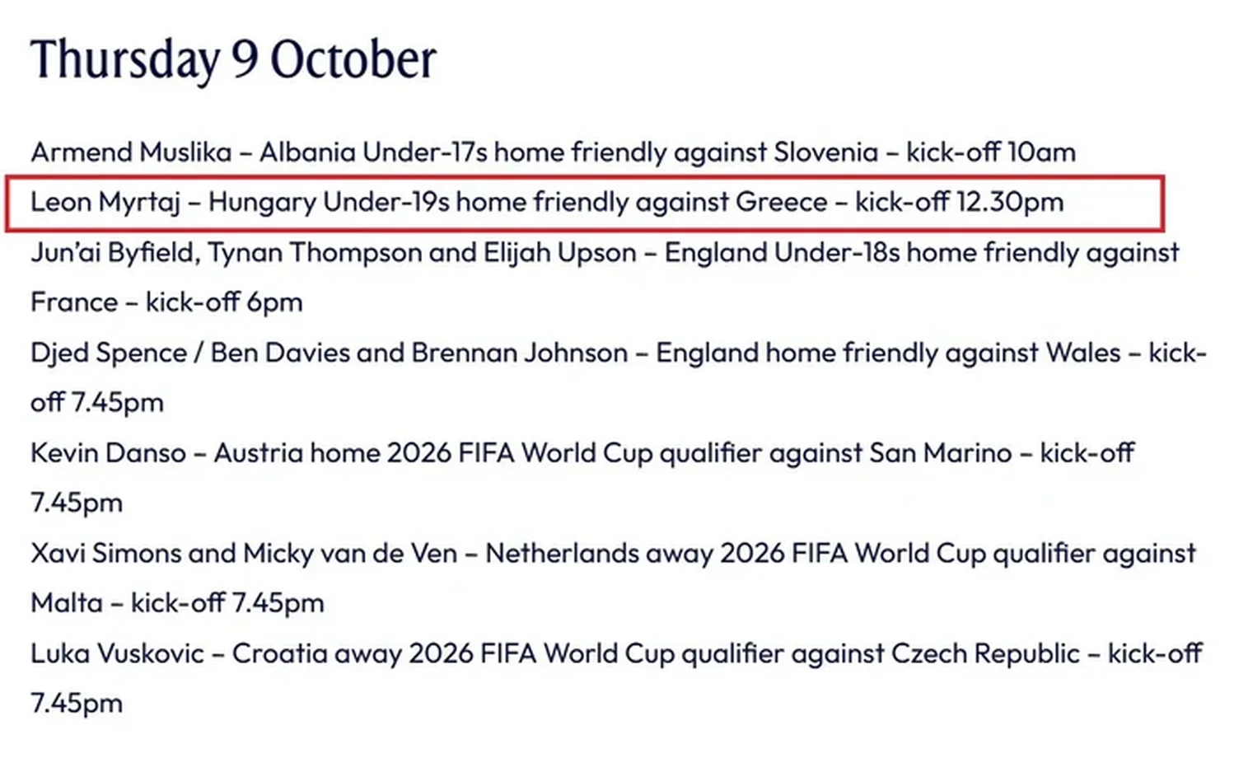Click the name Xavi Simons

[105, 553]
